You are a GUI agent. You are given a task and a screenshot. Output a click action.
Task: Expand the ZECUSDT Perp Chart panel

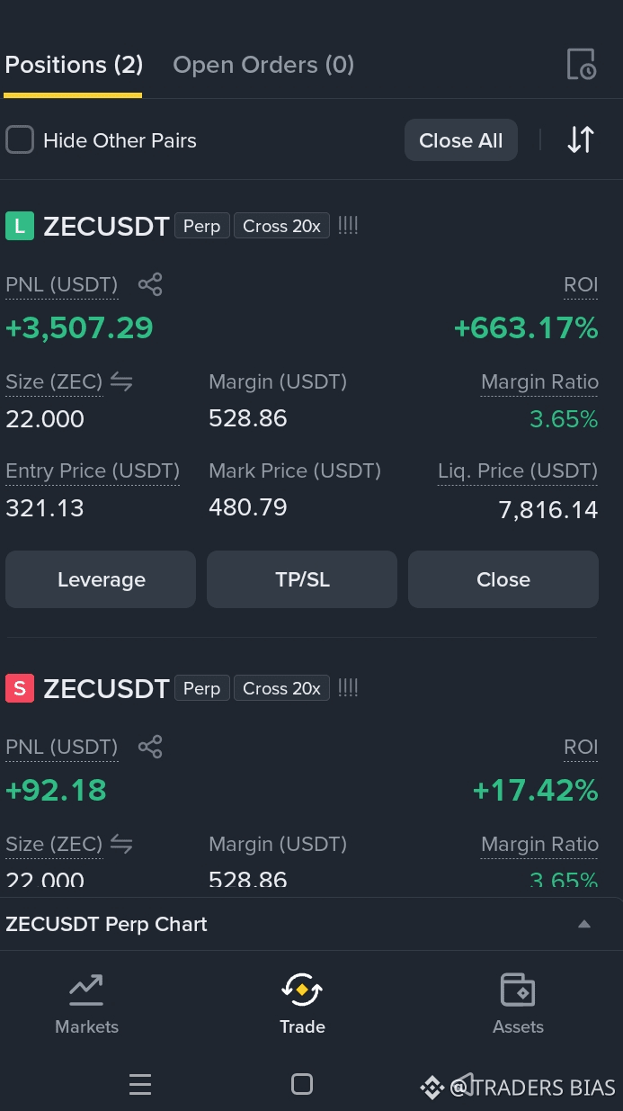584,924
